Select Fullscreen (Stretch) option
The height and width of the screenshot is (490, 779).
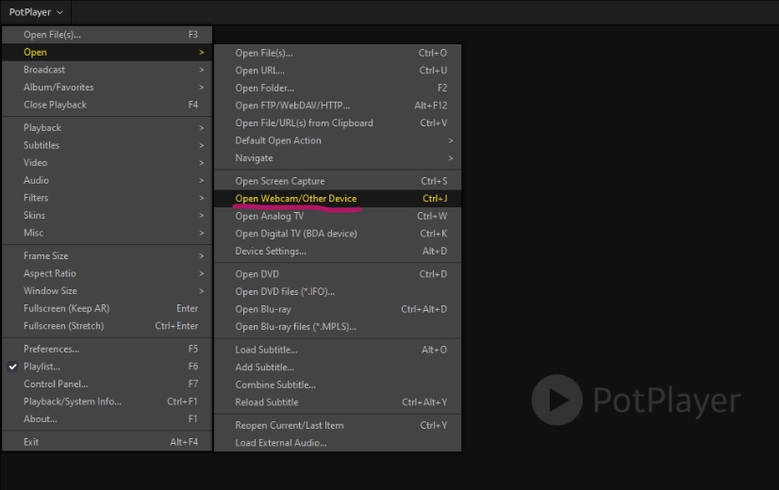tap(63, 326)
